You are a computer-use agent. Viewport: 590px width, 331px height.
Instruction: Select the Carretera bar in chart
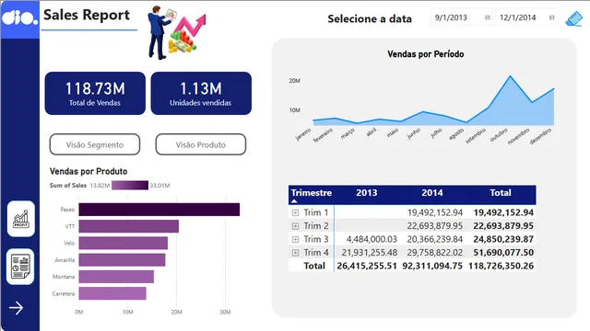112,293
